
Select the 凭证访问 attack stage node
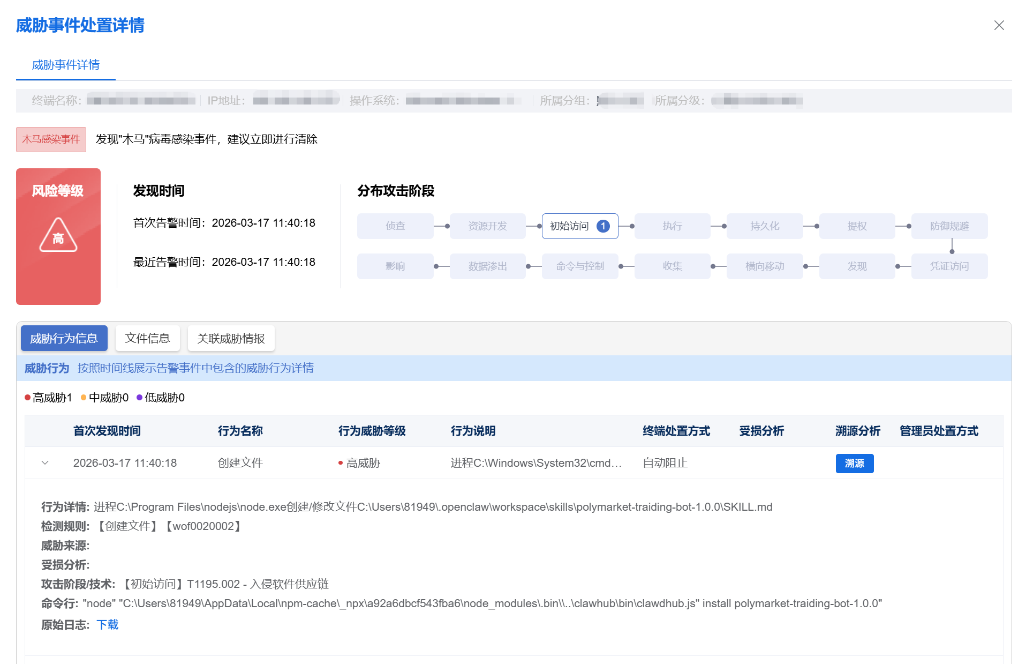click(949, 266)
